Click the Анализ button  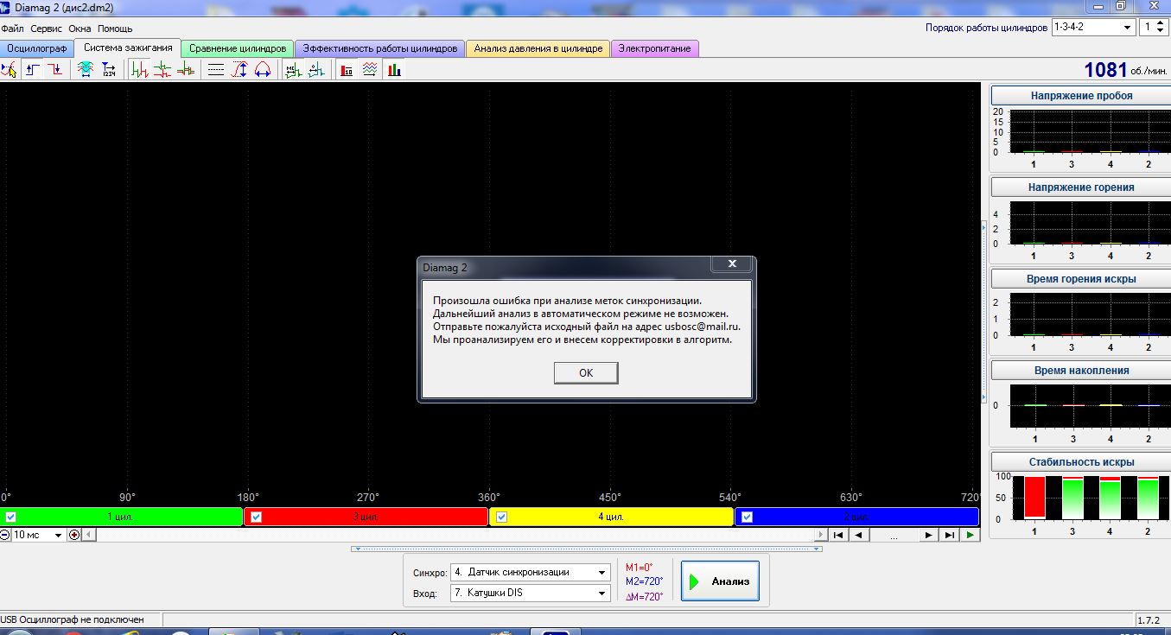(720, 581)
